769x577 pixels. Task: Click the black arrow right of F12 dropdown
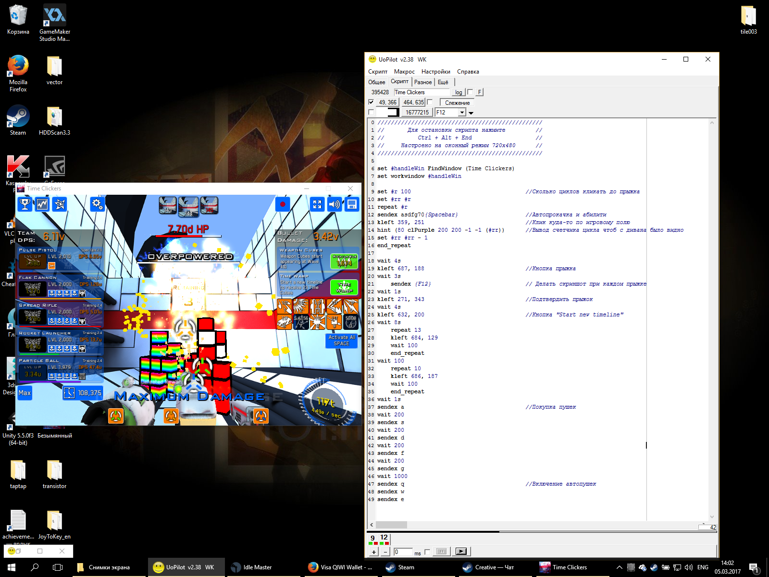pos(471,113)
